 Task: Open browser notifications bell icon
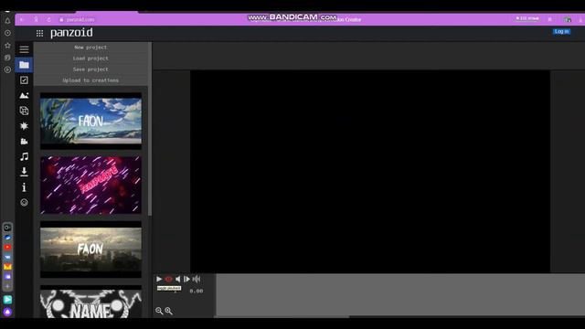7,21
